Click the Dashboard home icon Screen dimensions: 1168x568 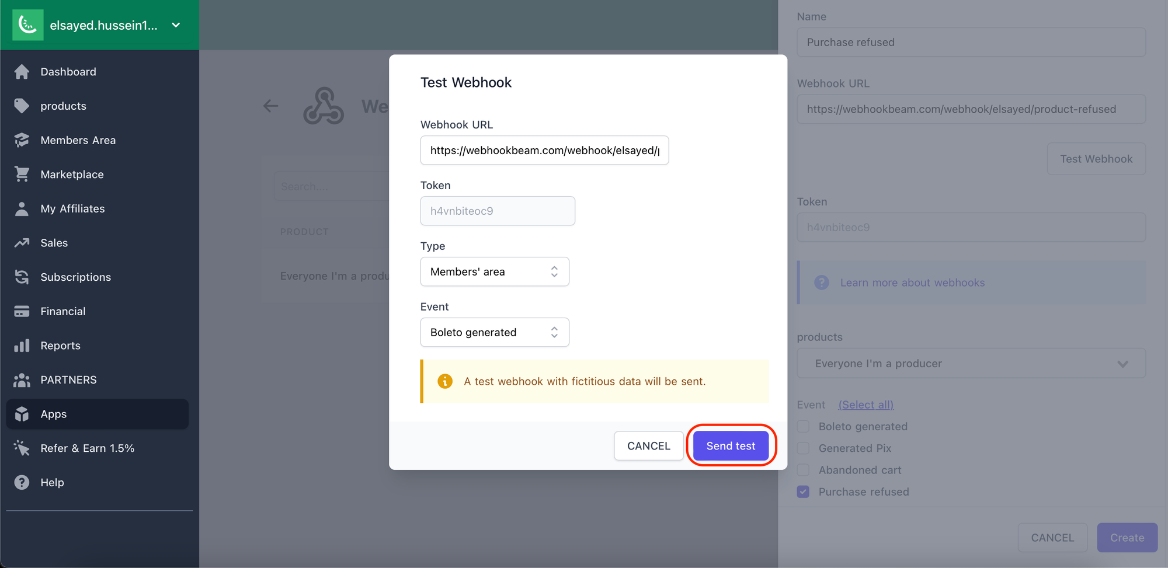[22, 72]
